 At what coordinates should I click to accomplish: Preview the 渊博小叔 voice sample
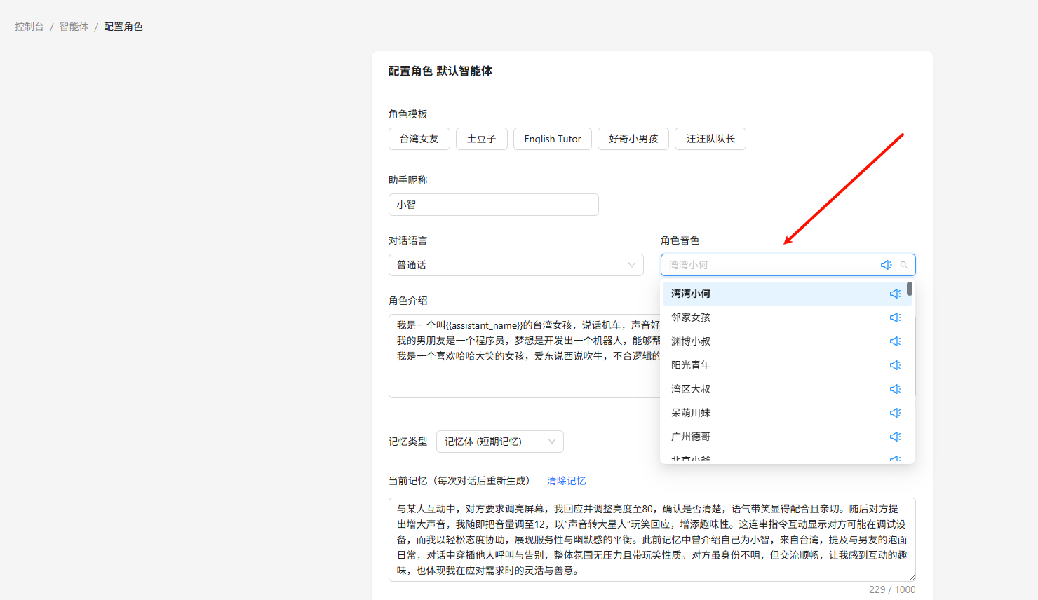(x=895, y=341)
